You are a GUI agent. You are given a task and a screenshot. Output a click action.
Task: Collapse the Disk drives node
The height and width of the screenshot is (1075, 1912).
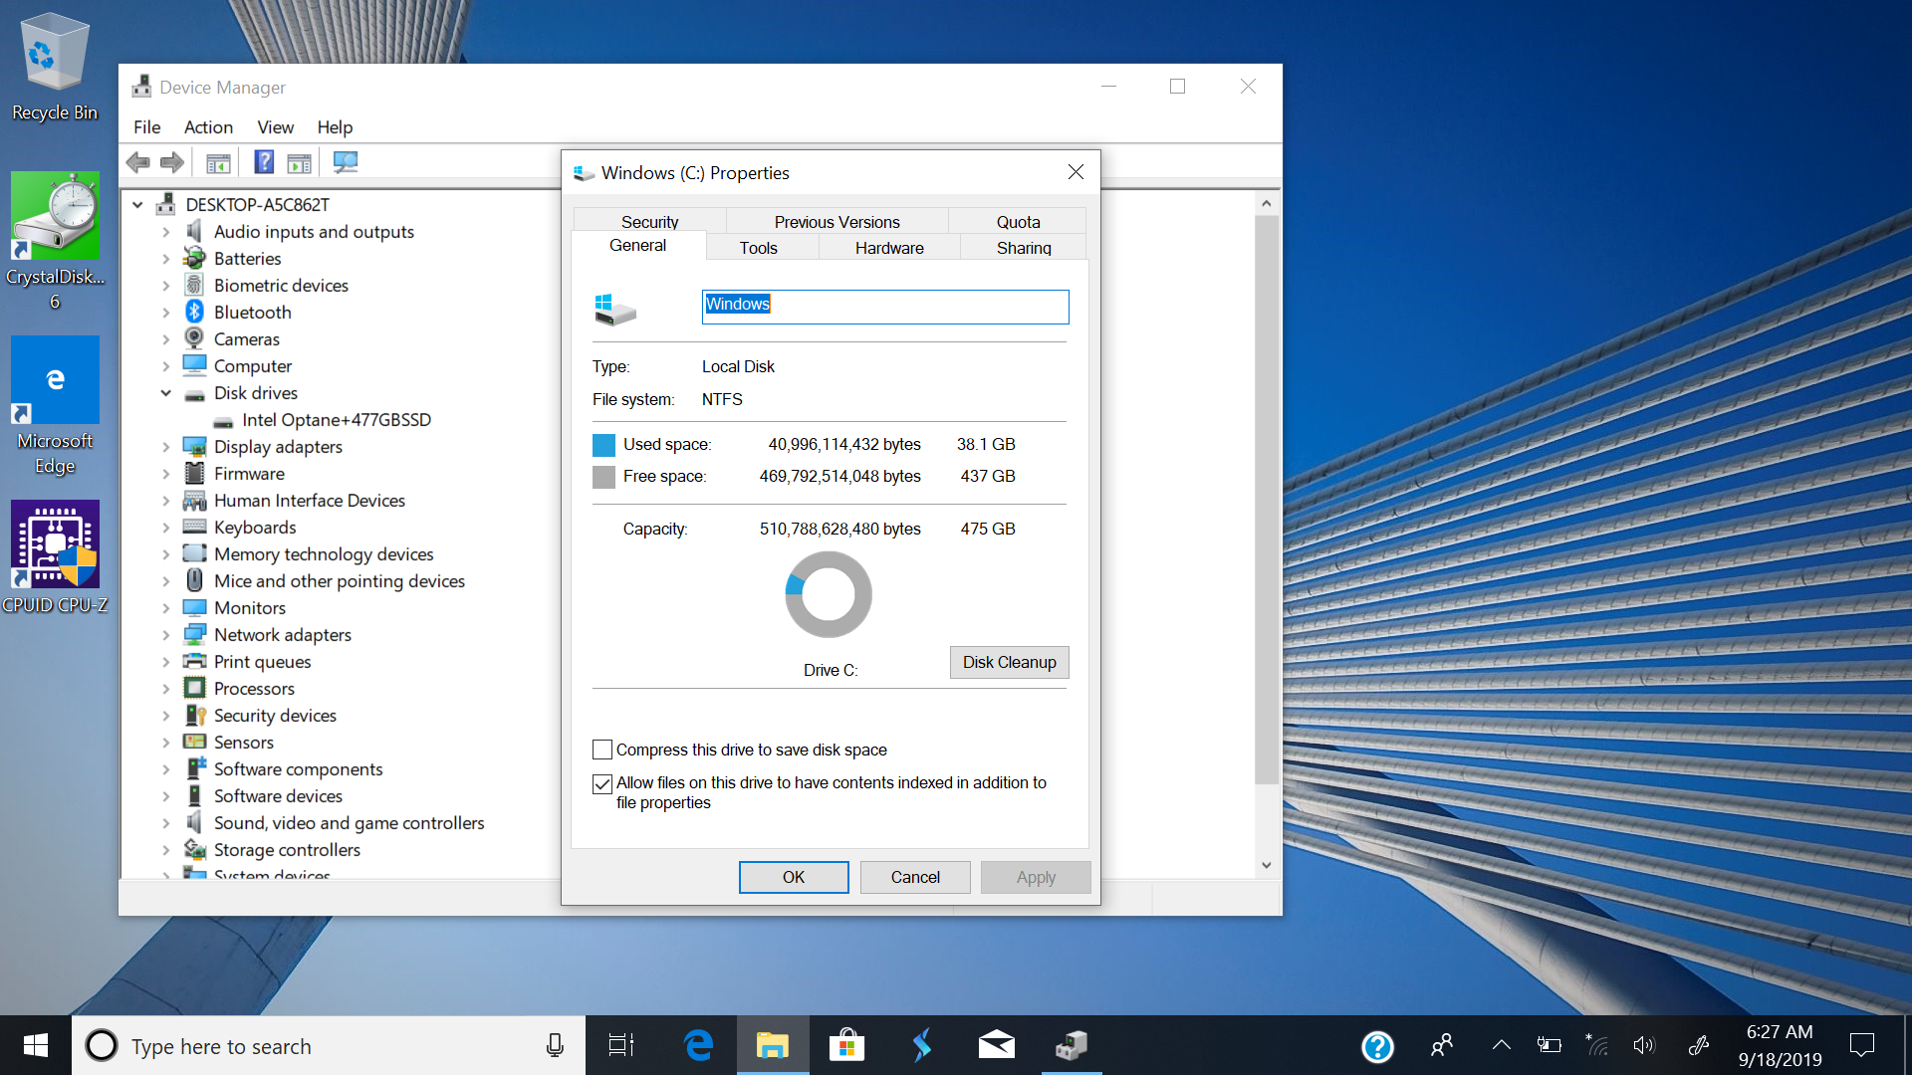point(166,393)
